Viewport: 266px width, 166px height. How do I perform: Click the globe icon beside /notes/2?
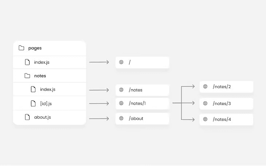click(x=205, y=87)
